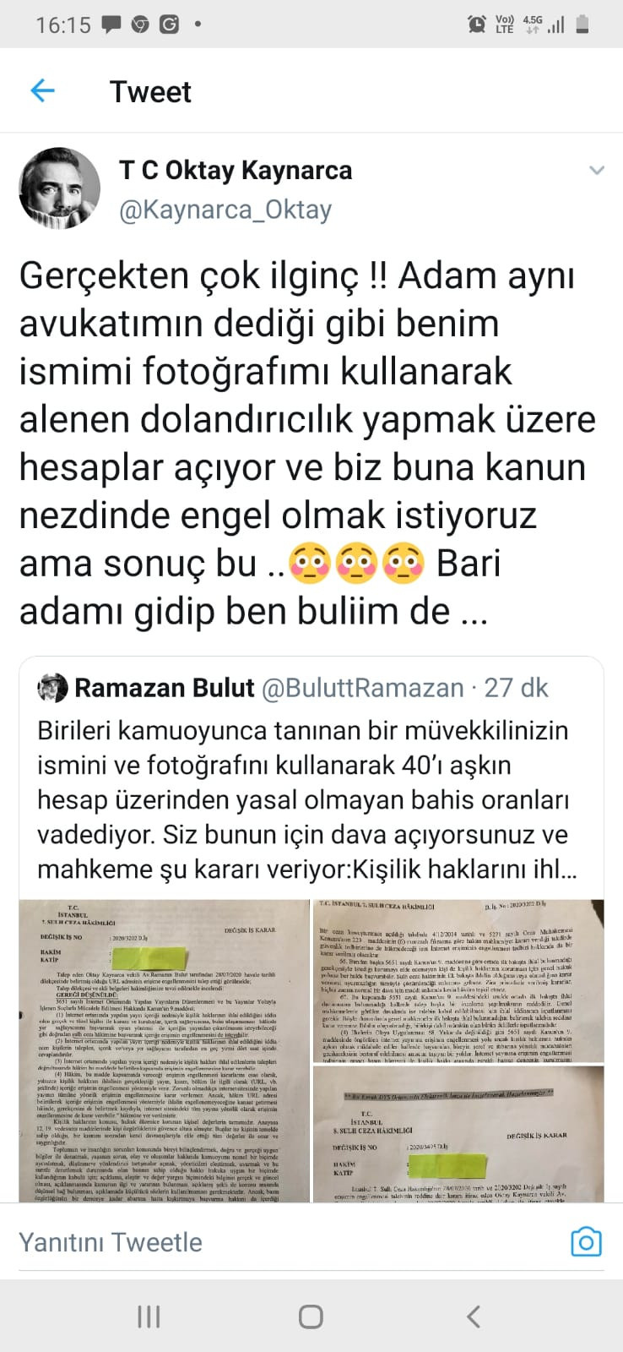This screenshot has width=623, height=1352.
Task: Open the tweet options chevron menu
Action: 597,171
